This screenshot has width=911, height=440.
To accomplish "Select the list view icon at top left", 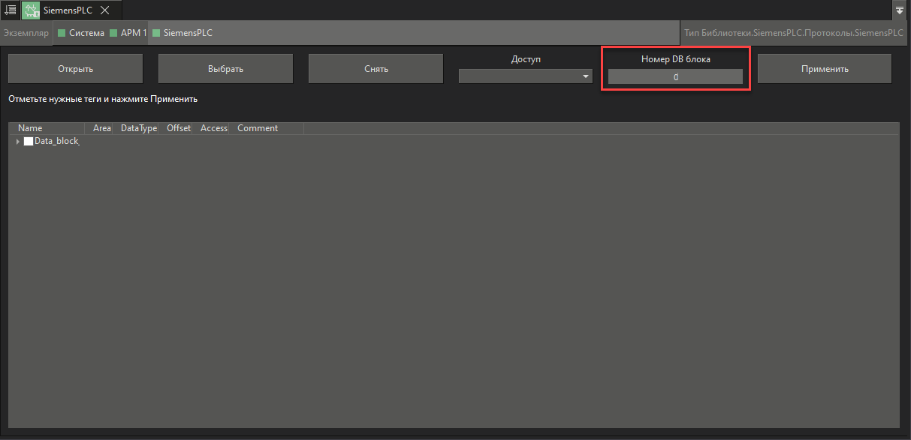I will click(x=10, y=10).
